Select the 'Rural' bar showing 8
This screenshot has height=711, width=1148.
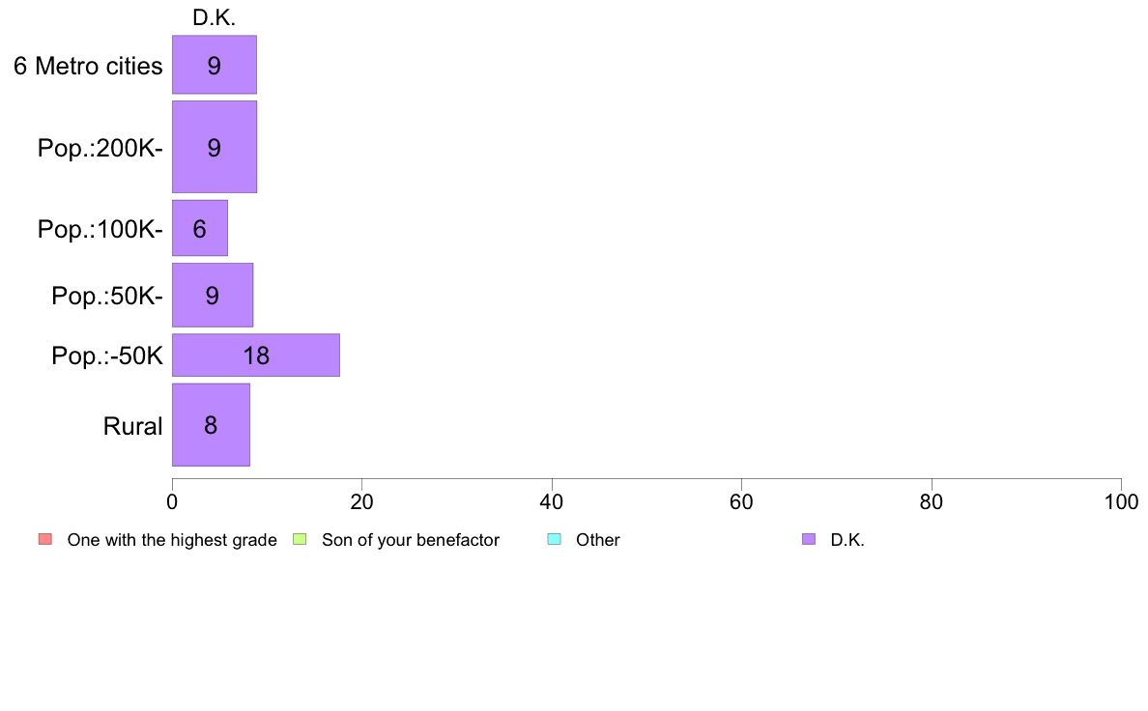click(211, 425)
